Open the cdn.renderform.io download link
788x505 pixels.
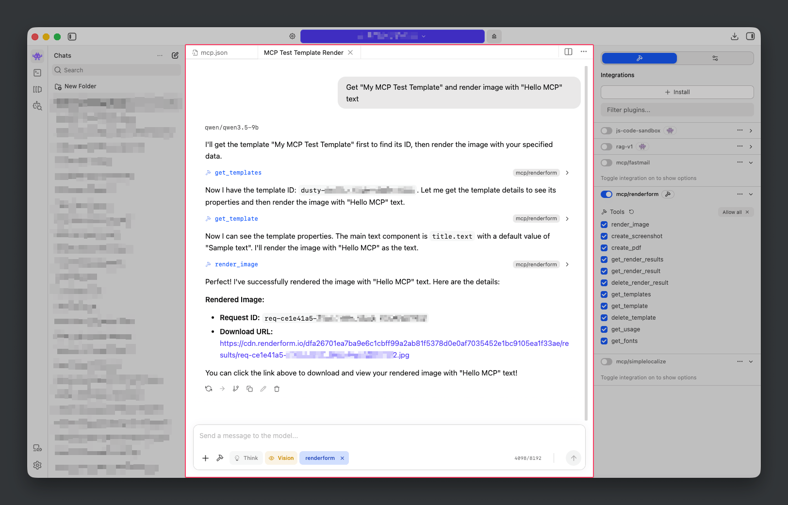(x=394, y=349)
